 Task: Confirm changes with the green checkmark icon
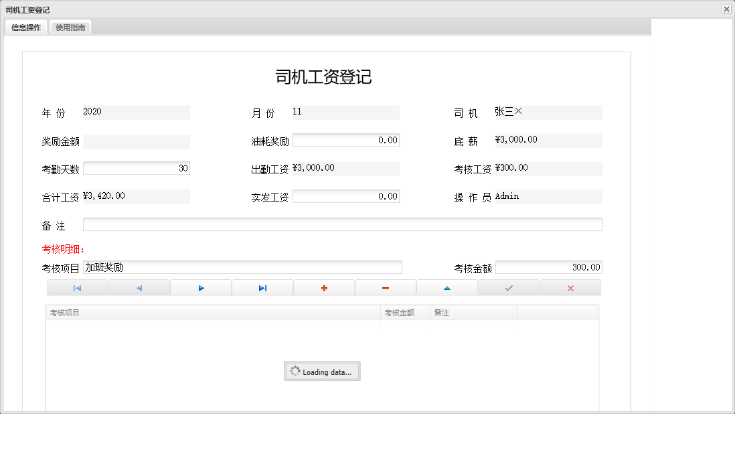pyautogui.click(x=508, y=287)
